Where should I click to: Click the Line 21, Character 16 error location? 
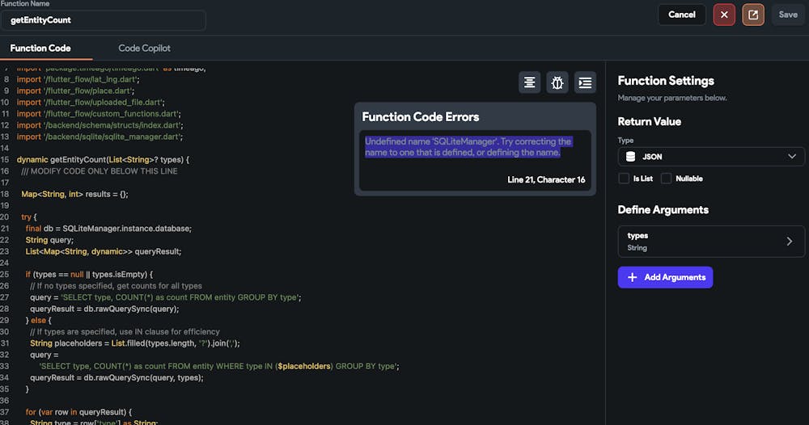(x=546, y=179)
